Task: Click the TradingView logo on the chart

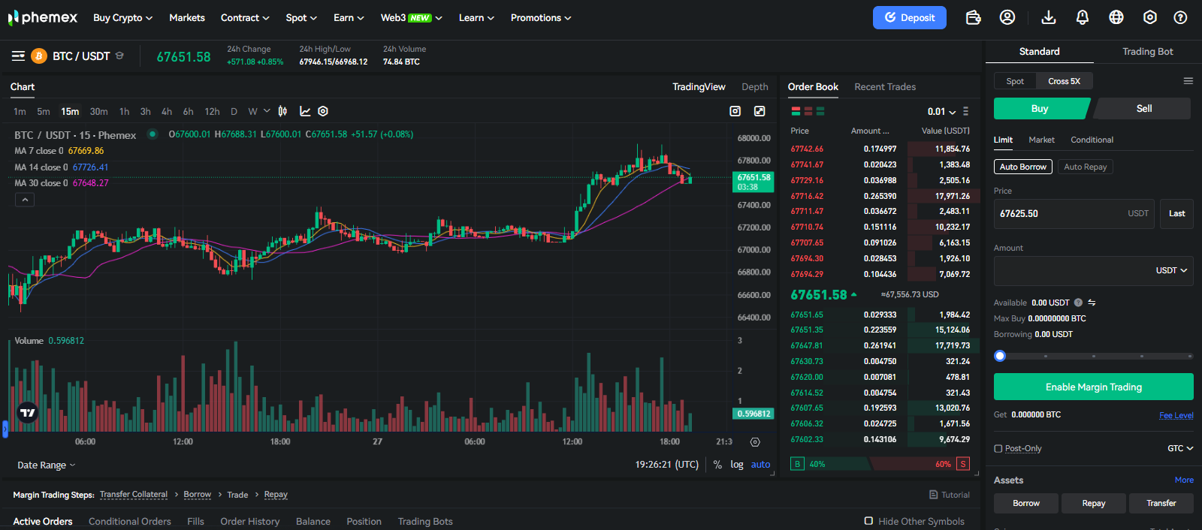Action: coord(28,412)
